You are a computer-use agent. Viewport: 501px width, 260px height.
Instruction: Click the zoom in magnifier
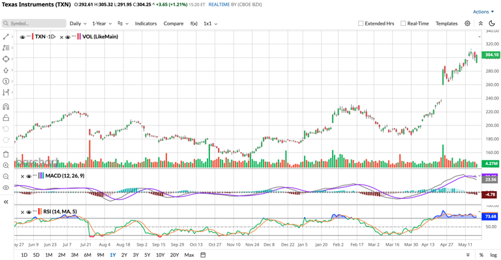6,166
